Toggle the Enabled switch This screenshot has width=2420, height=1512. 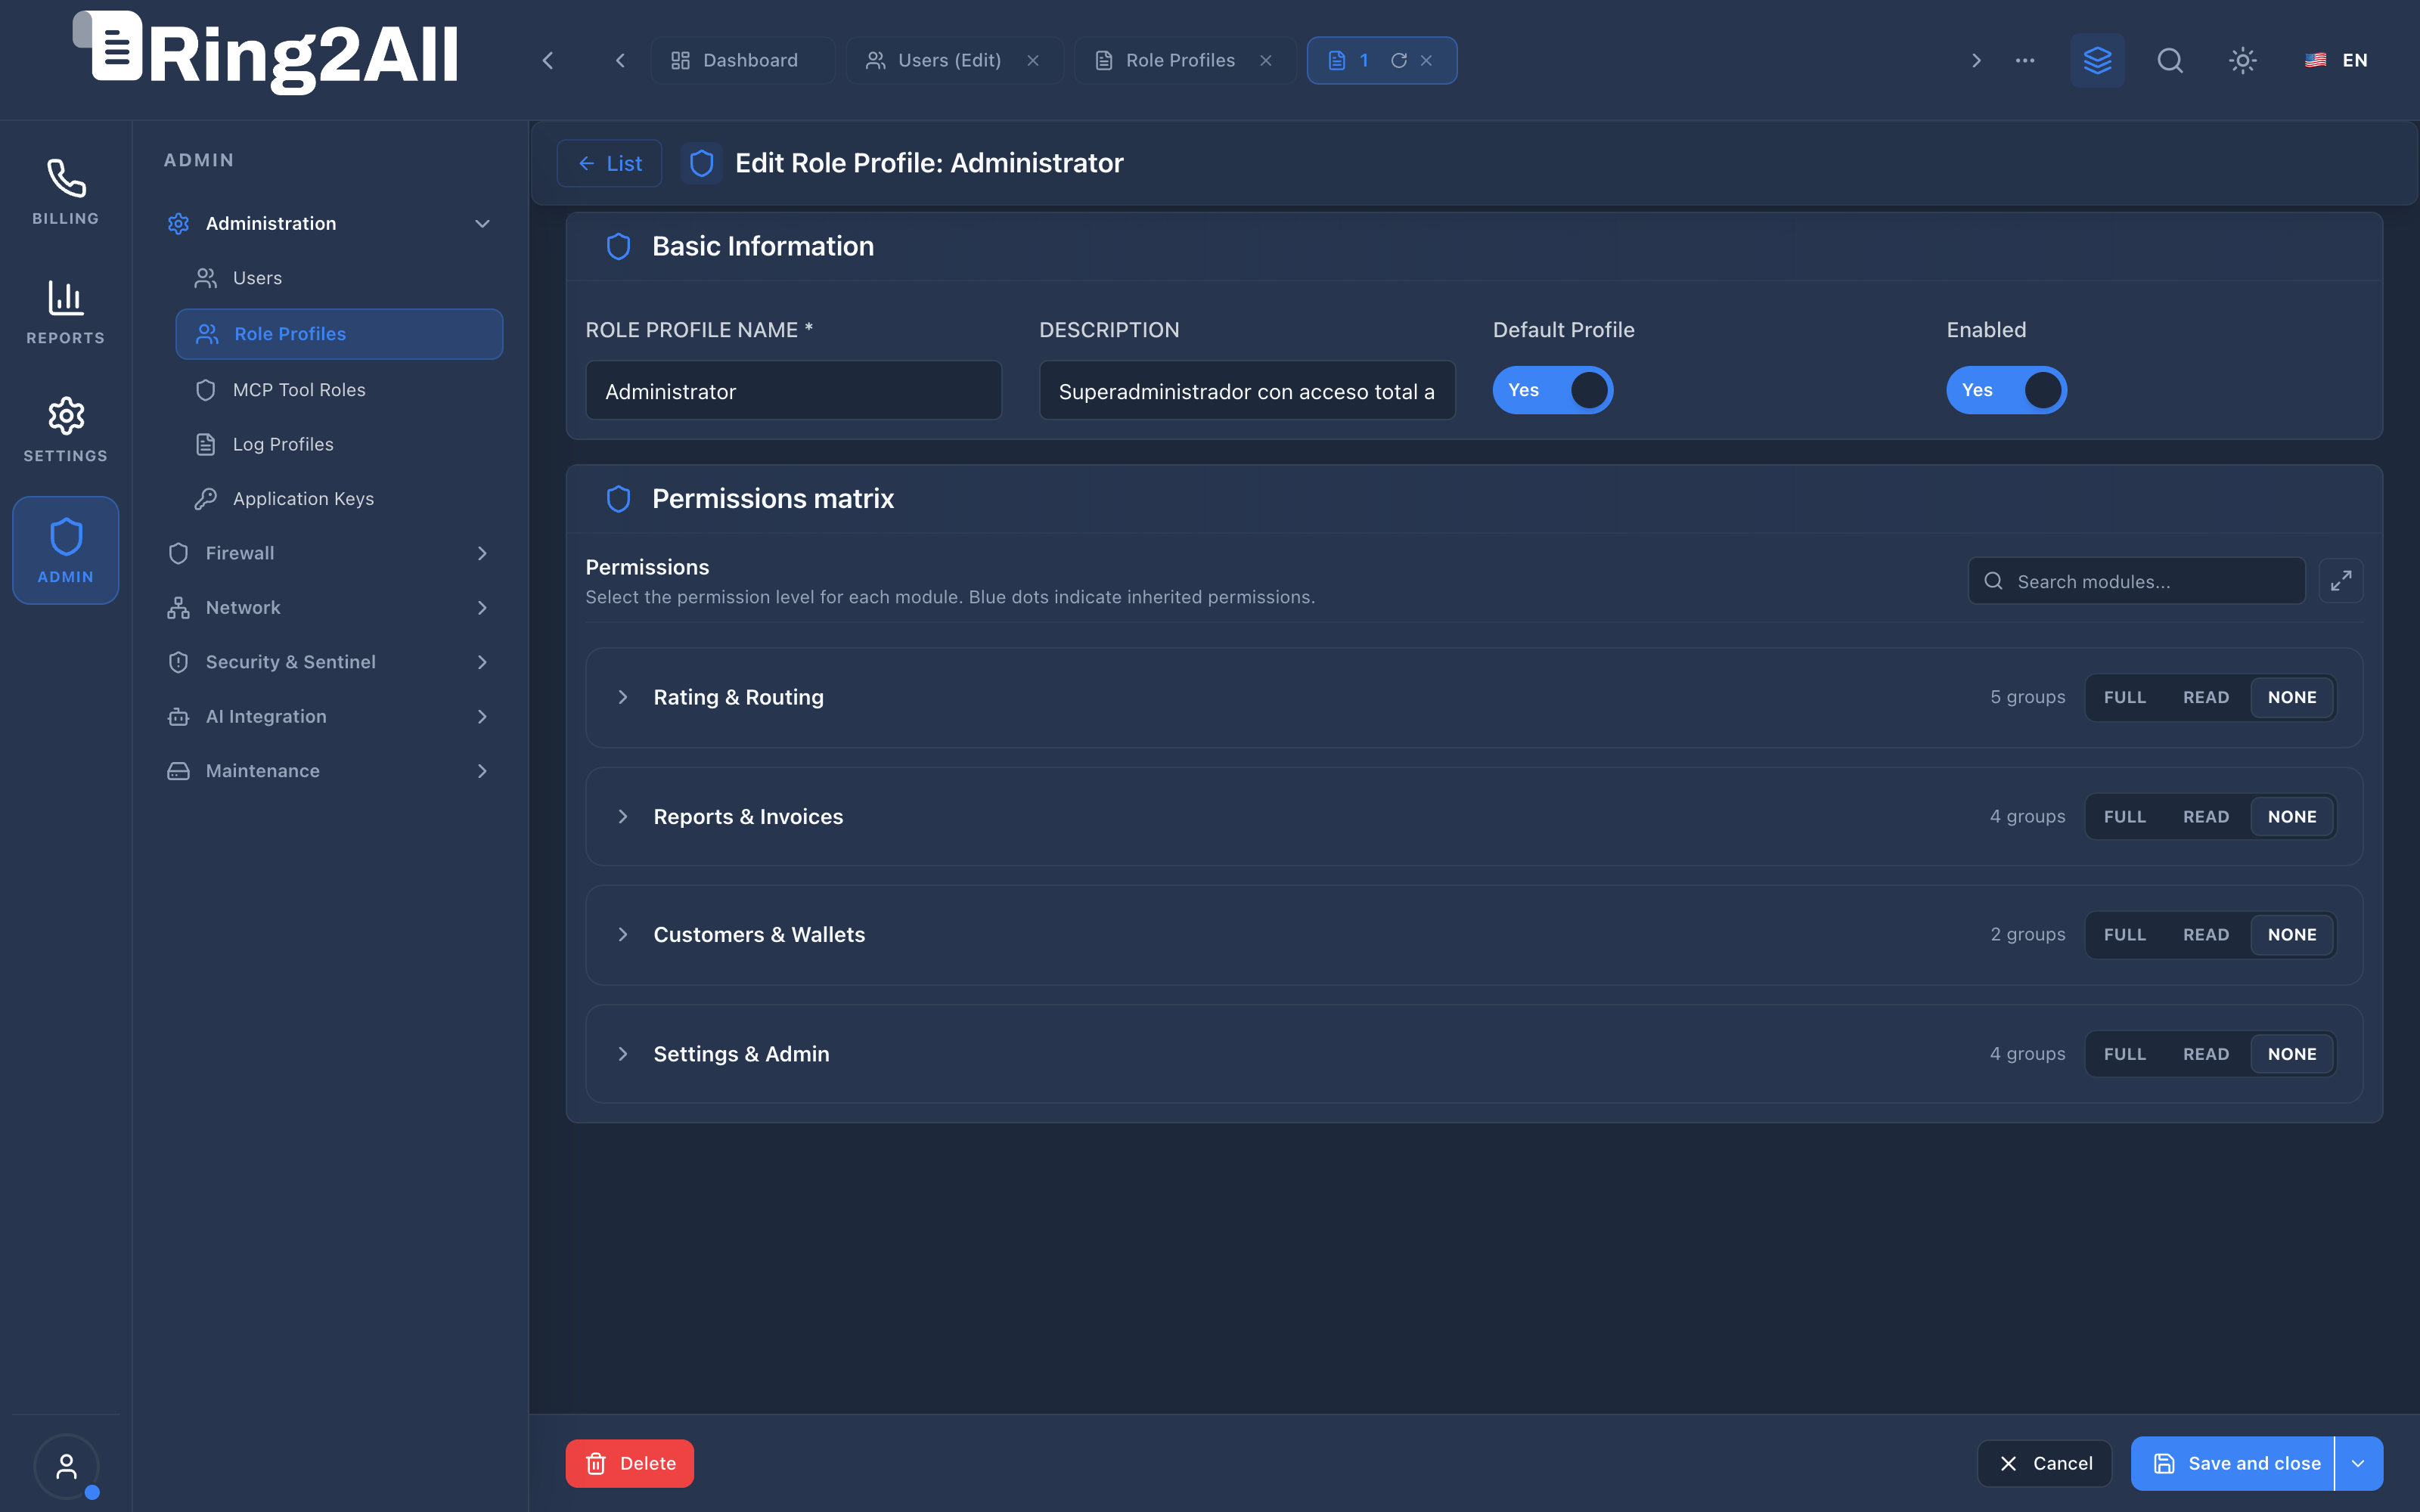click(2006, 390)
